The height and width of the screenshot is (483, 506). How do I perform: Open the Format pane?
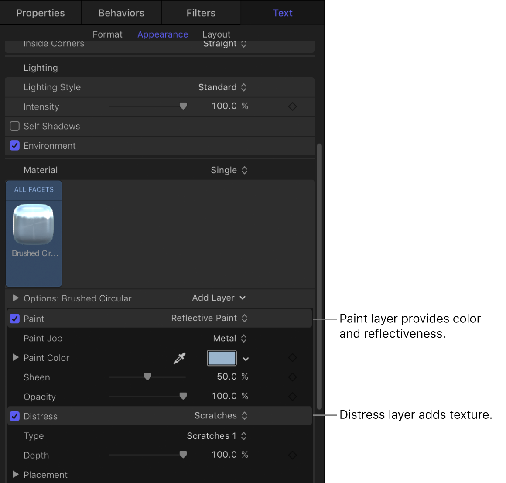(107, 34)
